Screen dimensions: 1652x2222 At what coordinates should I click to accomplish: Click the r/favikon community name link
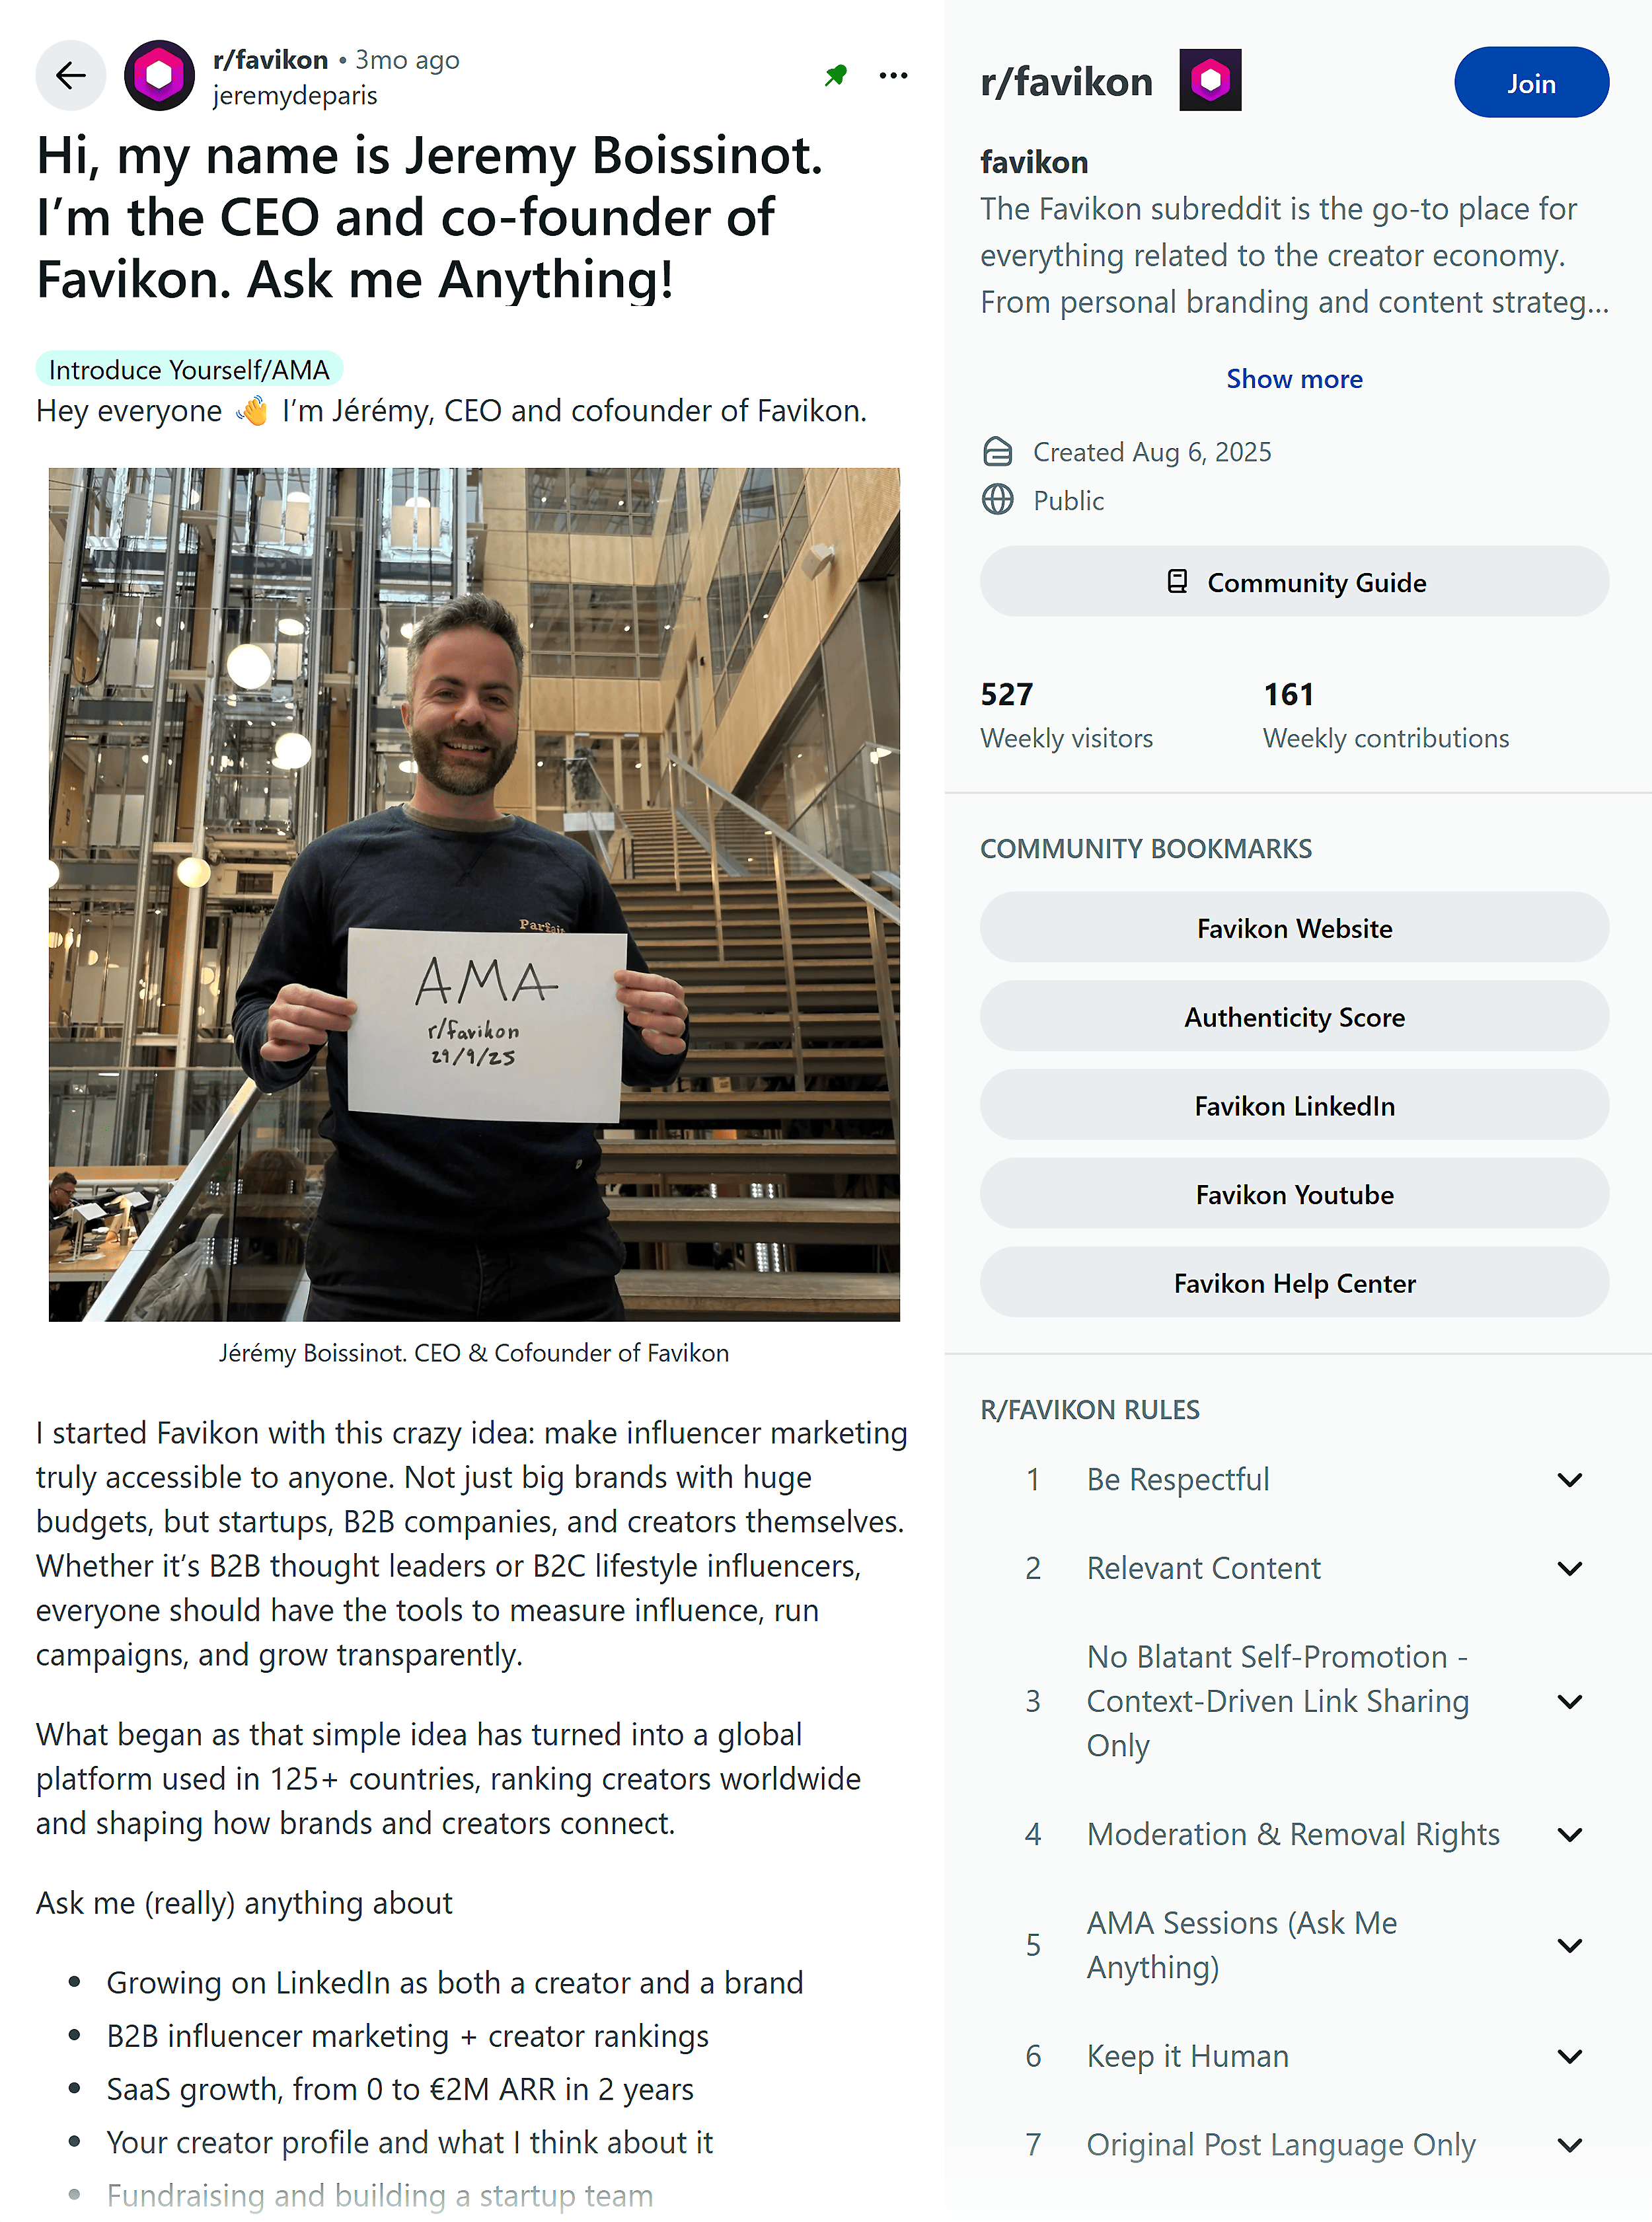pos(271,59)
